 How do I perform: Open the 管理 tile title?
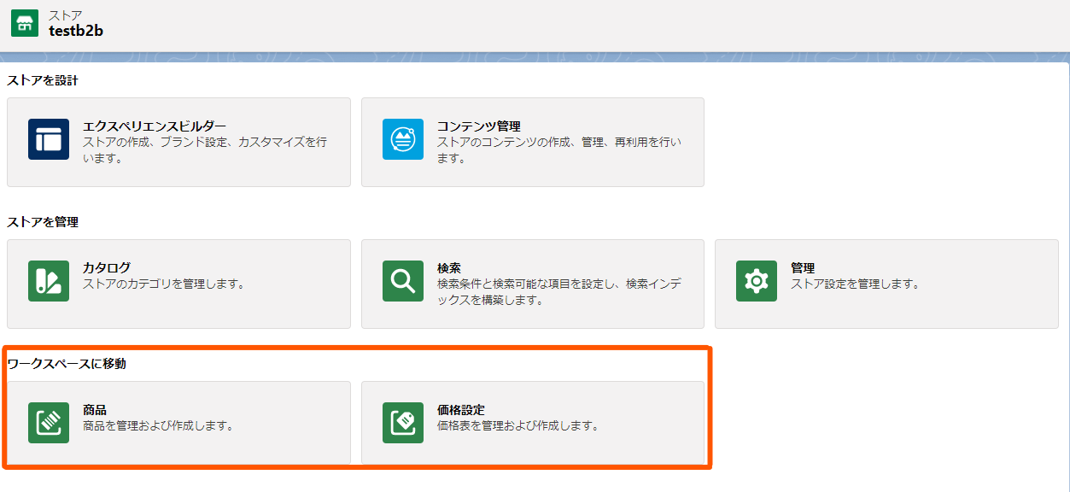coord(803,268)
